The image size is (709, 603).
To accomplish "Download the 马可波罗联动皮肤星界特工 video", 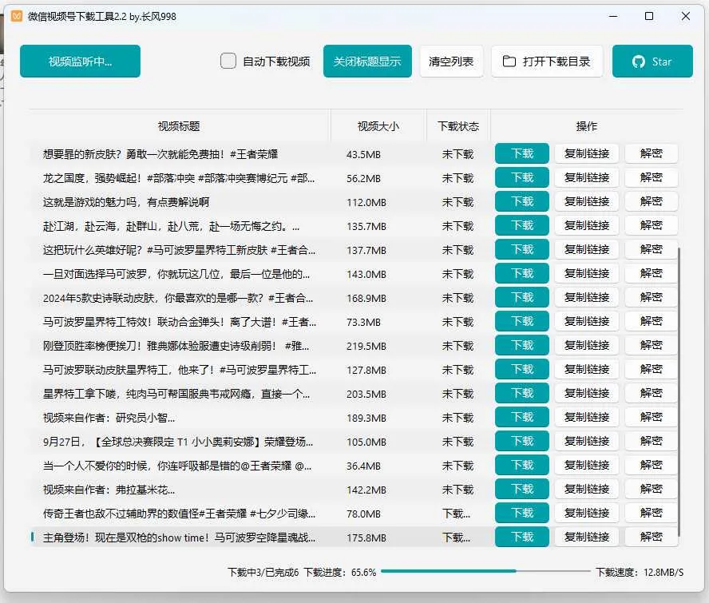I will point(522,370).
